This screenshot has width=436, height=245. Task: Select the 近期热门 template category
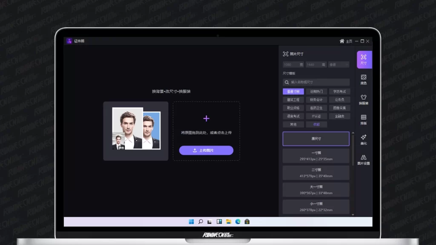click(x=316, y=91)
